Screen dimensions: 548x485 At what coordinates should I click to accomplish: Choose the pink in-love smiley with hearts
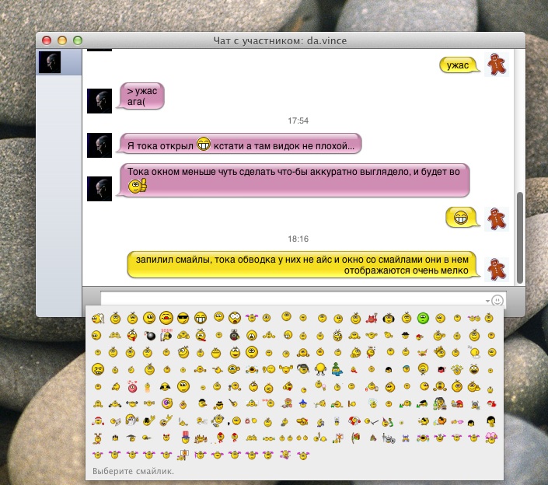coord(132,386)
